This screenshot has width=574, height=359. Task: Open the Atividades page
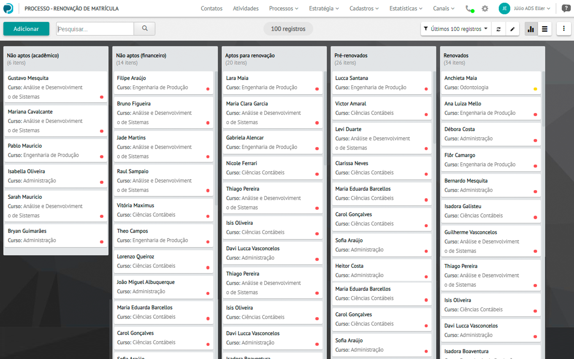click(246, 8)
